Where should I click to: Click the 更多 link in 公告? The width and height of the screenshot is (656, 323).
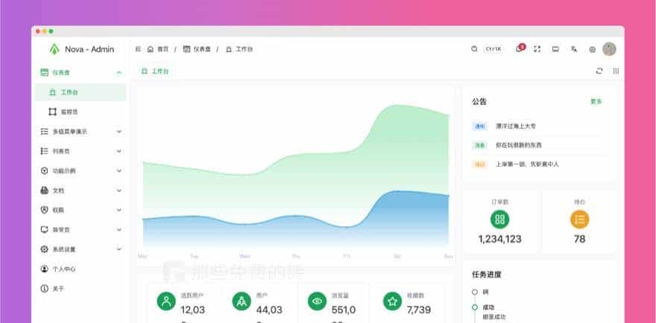(x=596, y=101)
